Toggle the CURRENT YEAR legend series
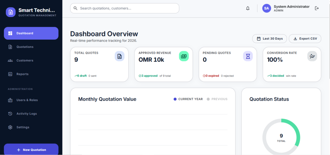The image size is (330, 155). pos(188,99)
